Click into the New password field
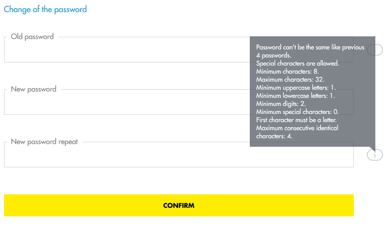Viewport: 387px width, 228px height. [x=126, y=103]
